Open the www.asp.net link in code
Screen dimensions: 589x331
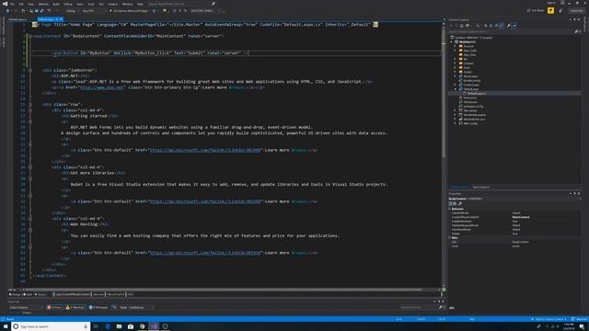click(102, 87)
